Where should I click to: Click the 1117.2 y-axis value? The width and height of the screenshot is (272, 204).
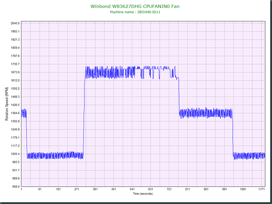15,146
